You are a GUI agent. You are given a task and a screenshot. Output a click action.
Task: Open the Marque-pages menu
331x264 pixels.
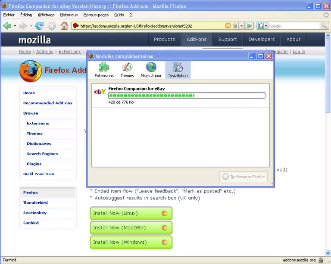(96, 15)
